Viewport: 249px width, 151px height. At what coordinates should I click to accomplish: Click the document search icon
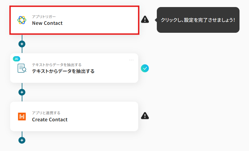22,68
